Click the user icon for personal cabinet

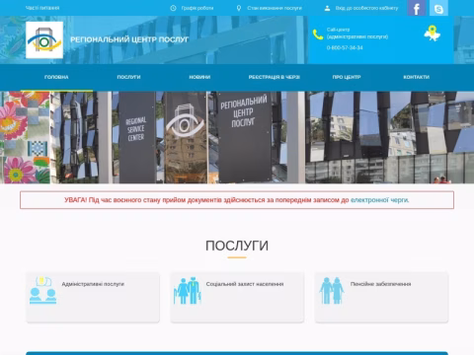(x=327, y=8)
